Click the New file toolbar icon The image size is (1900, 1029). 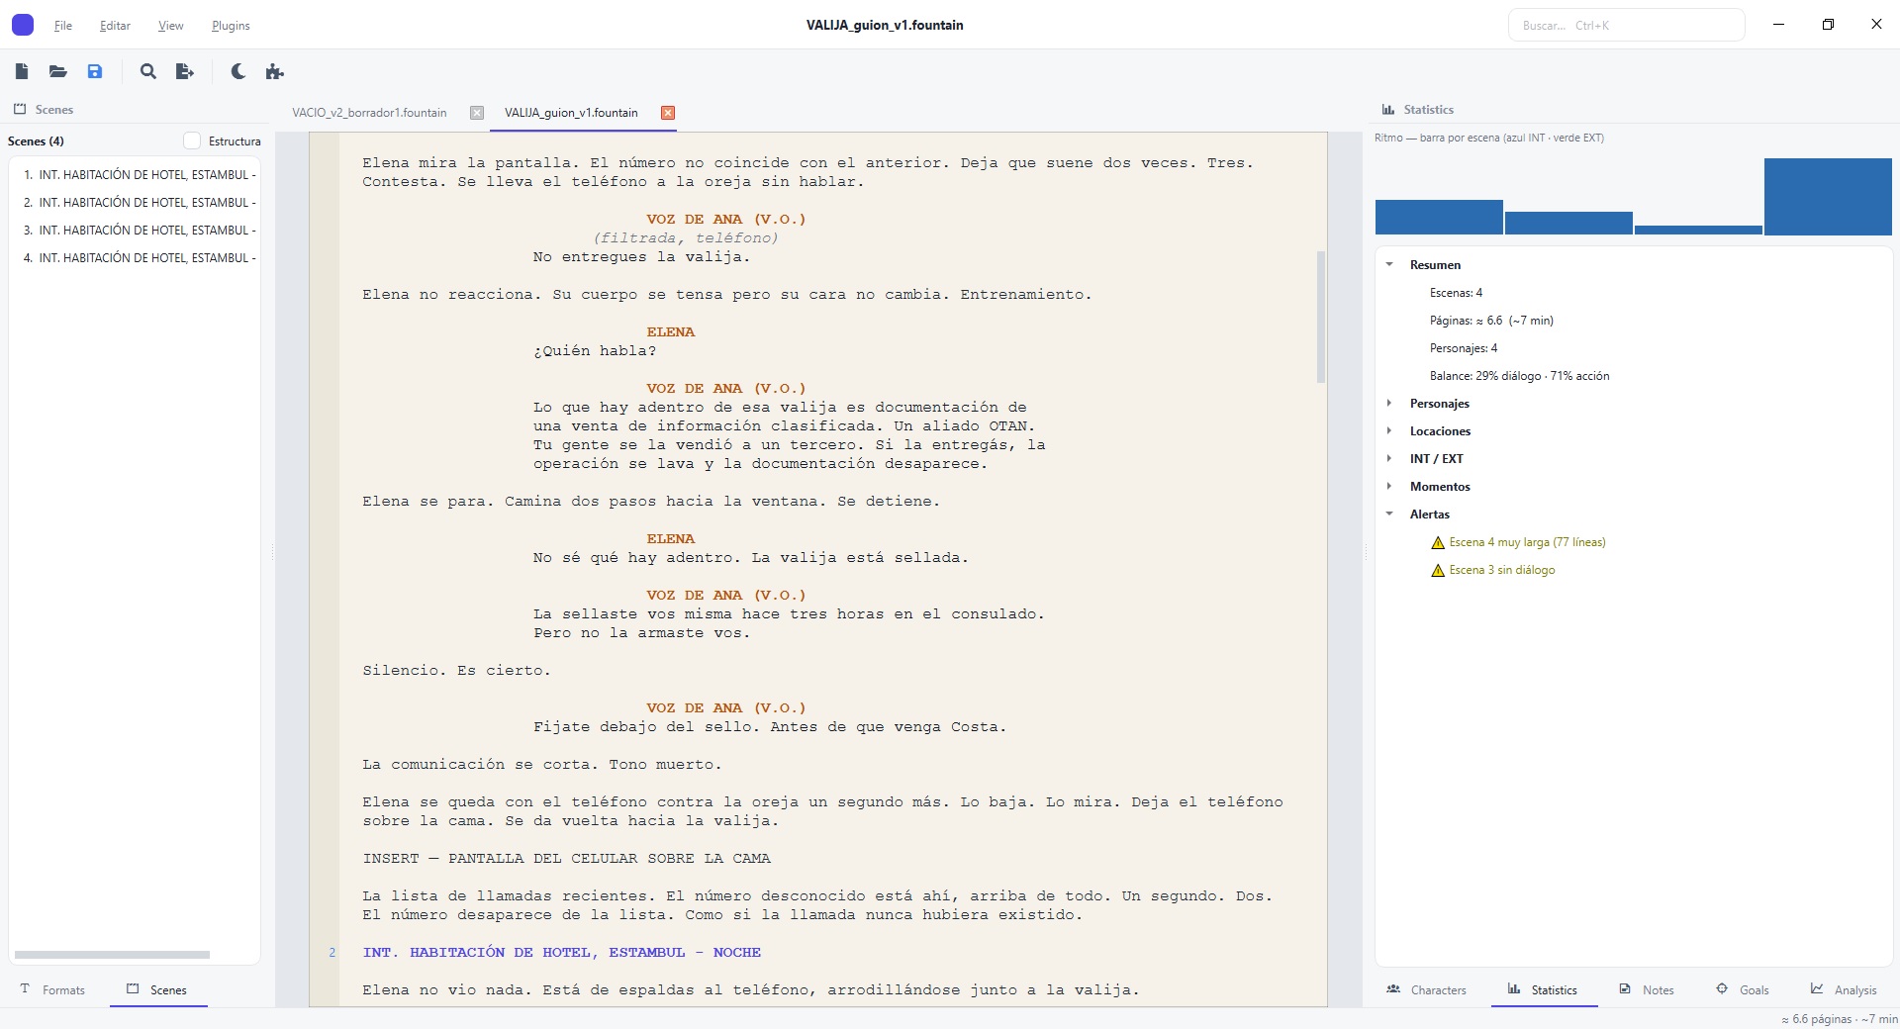(22, 71)
